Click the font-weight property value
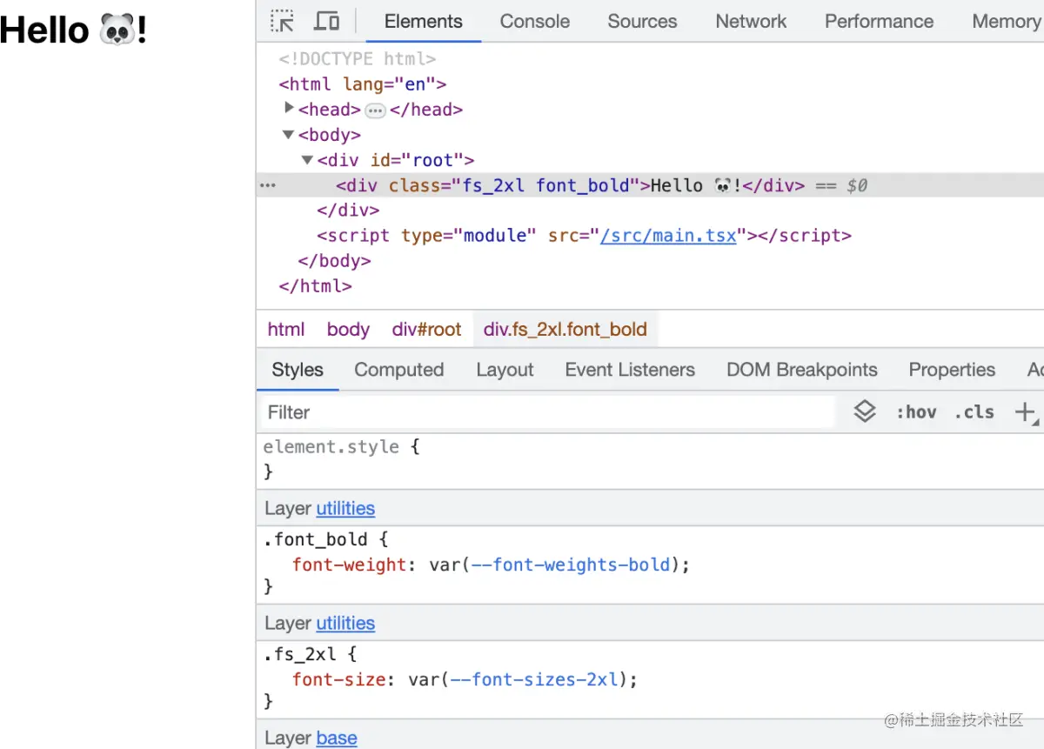 [557, 565]
